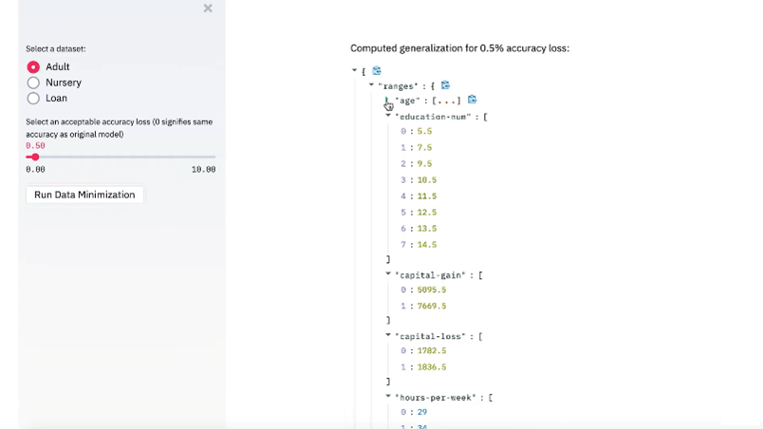
Task: Collapse the "capital-loss" array
Action: (x=388, y=335)
